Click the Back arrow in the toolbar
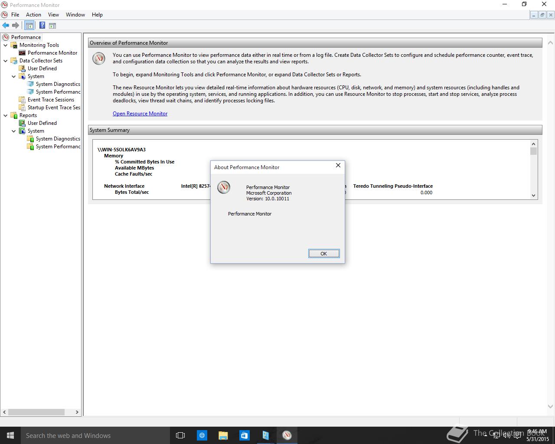 (6, 26)
